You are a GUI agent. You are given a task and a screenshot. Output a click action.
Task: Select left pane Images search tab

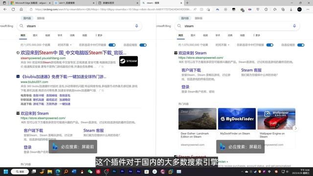click(x=35, y=35)
